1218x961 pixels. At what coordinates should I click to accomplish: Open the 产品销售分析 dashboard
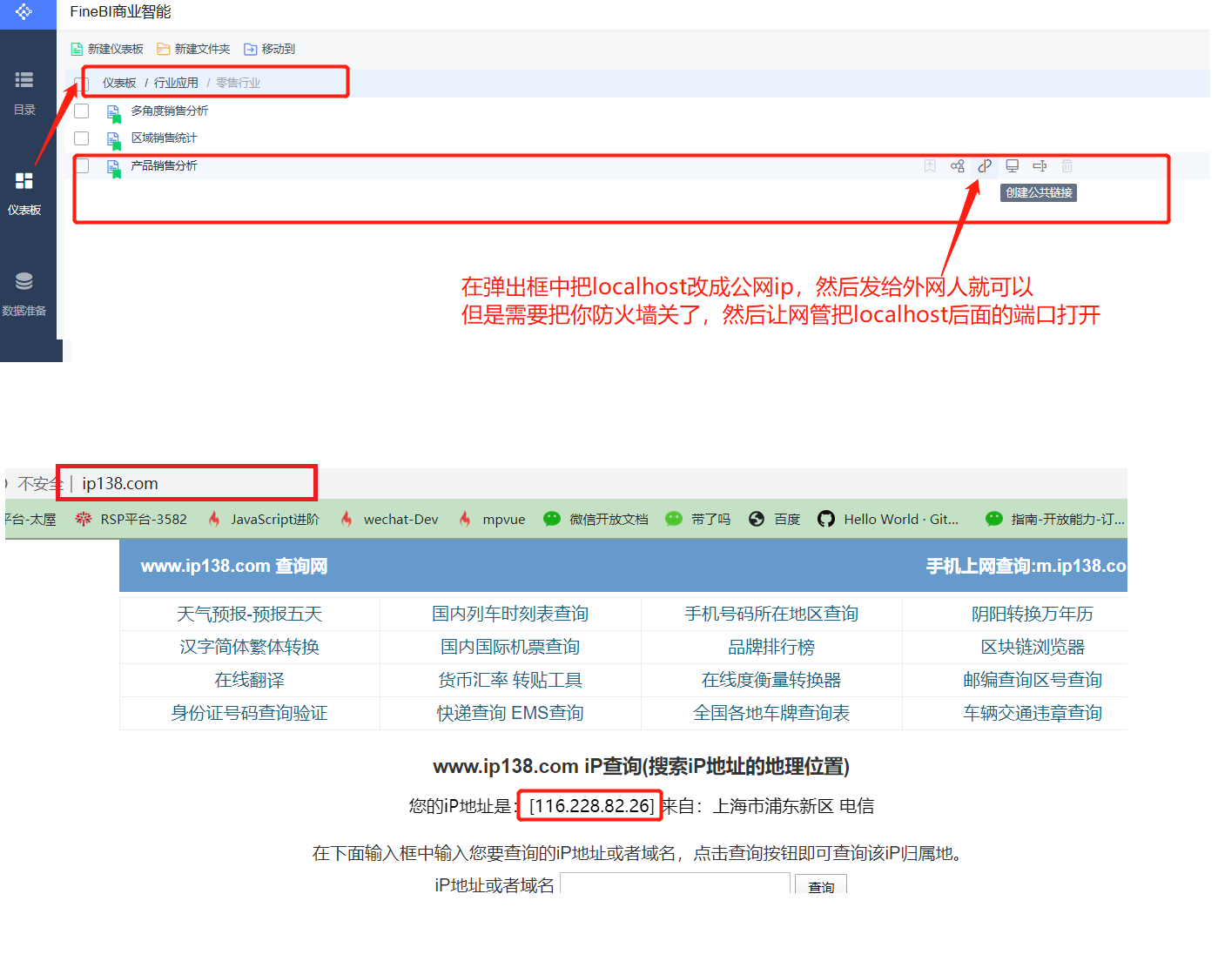tap(165, 165)
